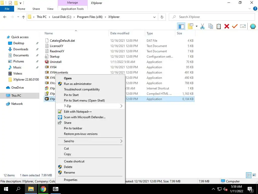Click Program Files (x86) breadcrumb
Image resolution: width=258 pixels, height=194 pixels.
[90, 17]
